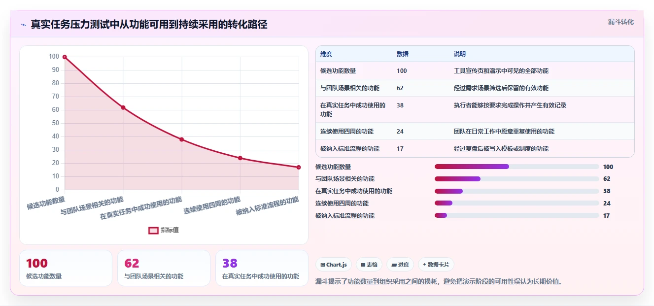Click description 经过需求场景筛选后保留的有效功能
Screen dimensions: 654x306
click(x=501, y=88)
